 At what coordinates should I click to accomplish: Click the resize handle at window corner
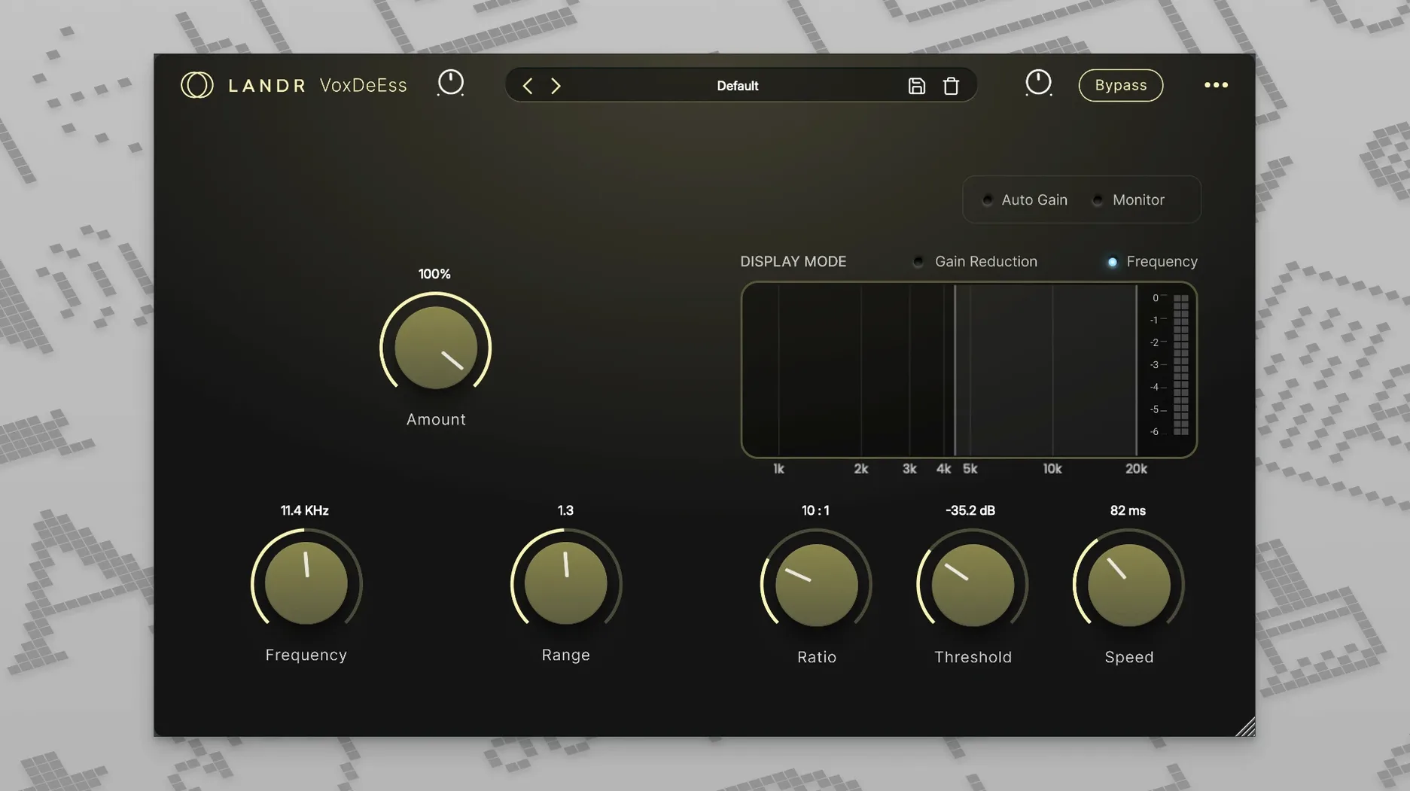pyautogui.click(x=1245, y=726)
